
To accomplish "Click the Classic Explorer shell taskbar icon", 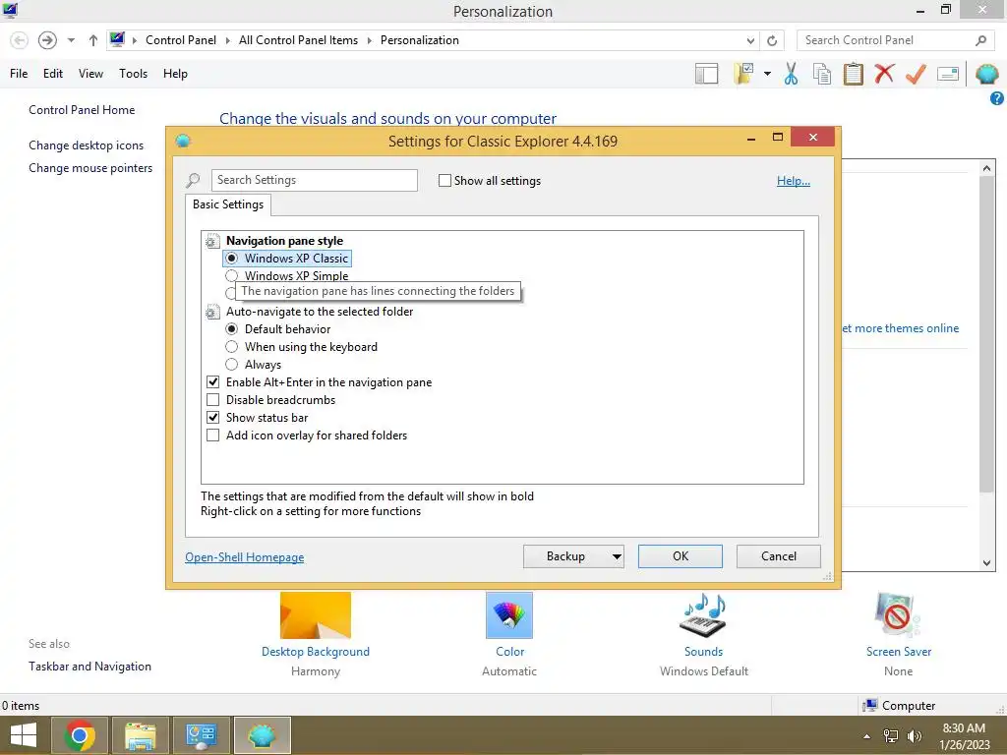I will tap(262, 735).
